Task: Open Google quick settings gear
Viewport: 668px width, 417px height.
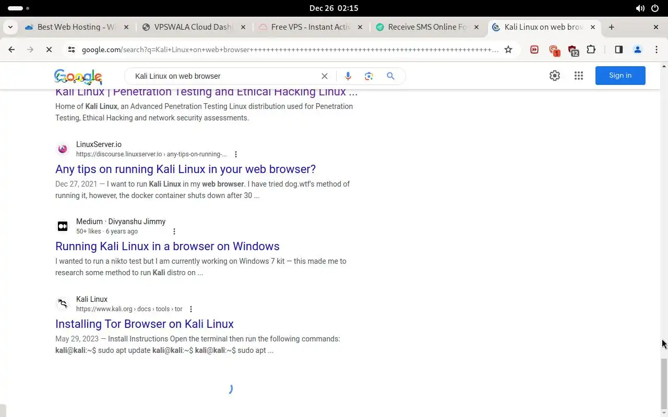Action: pyautogui.click(x=555, y=76)
